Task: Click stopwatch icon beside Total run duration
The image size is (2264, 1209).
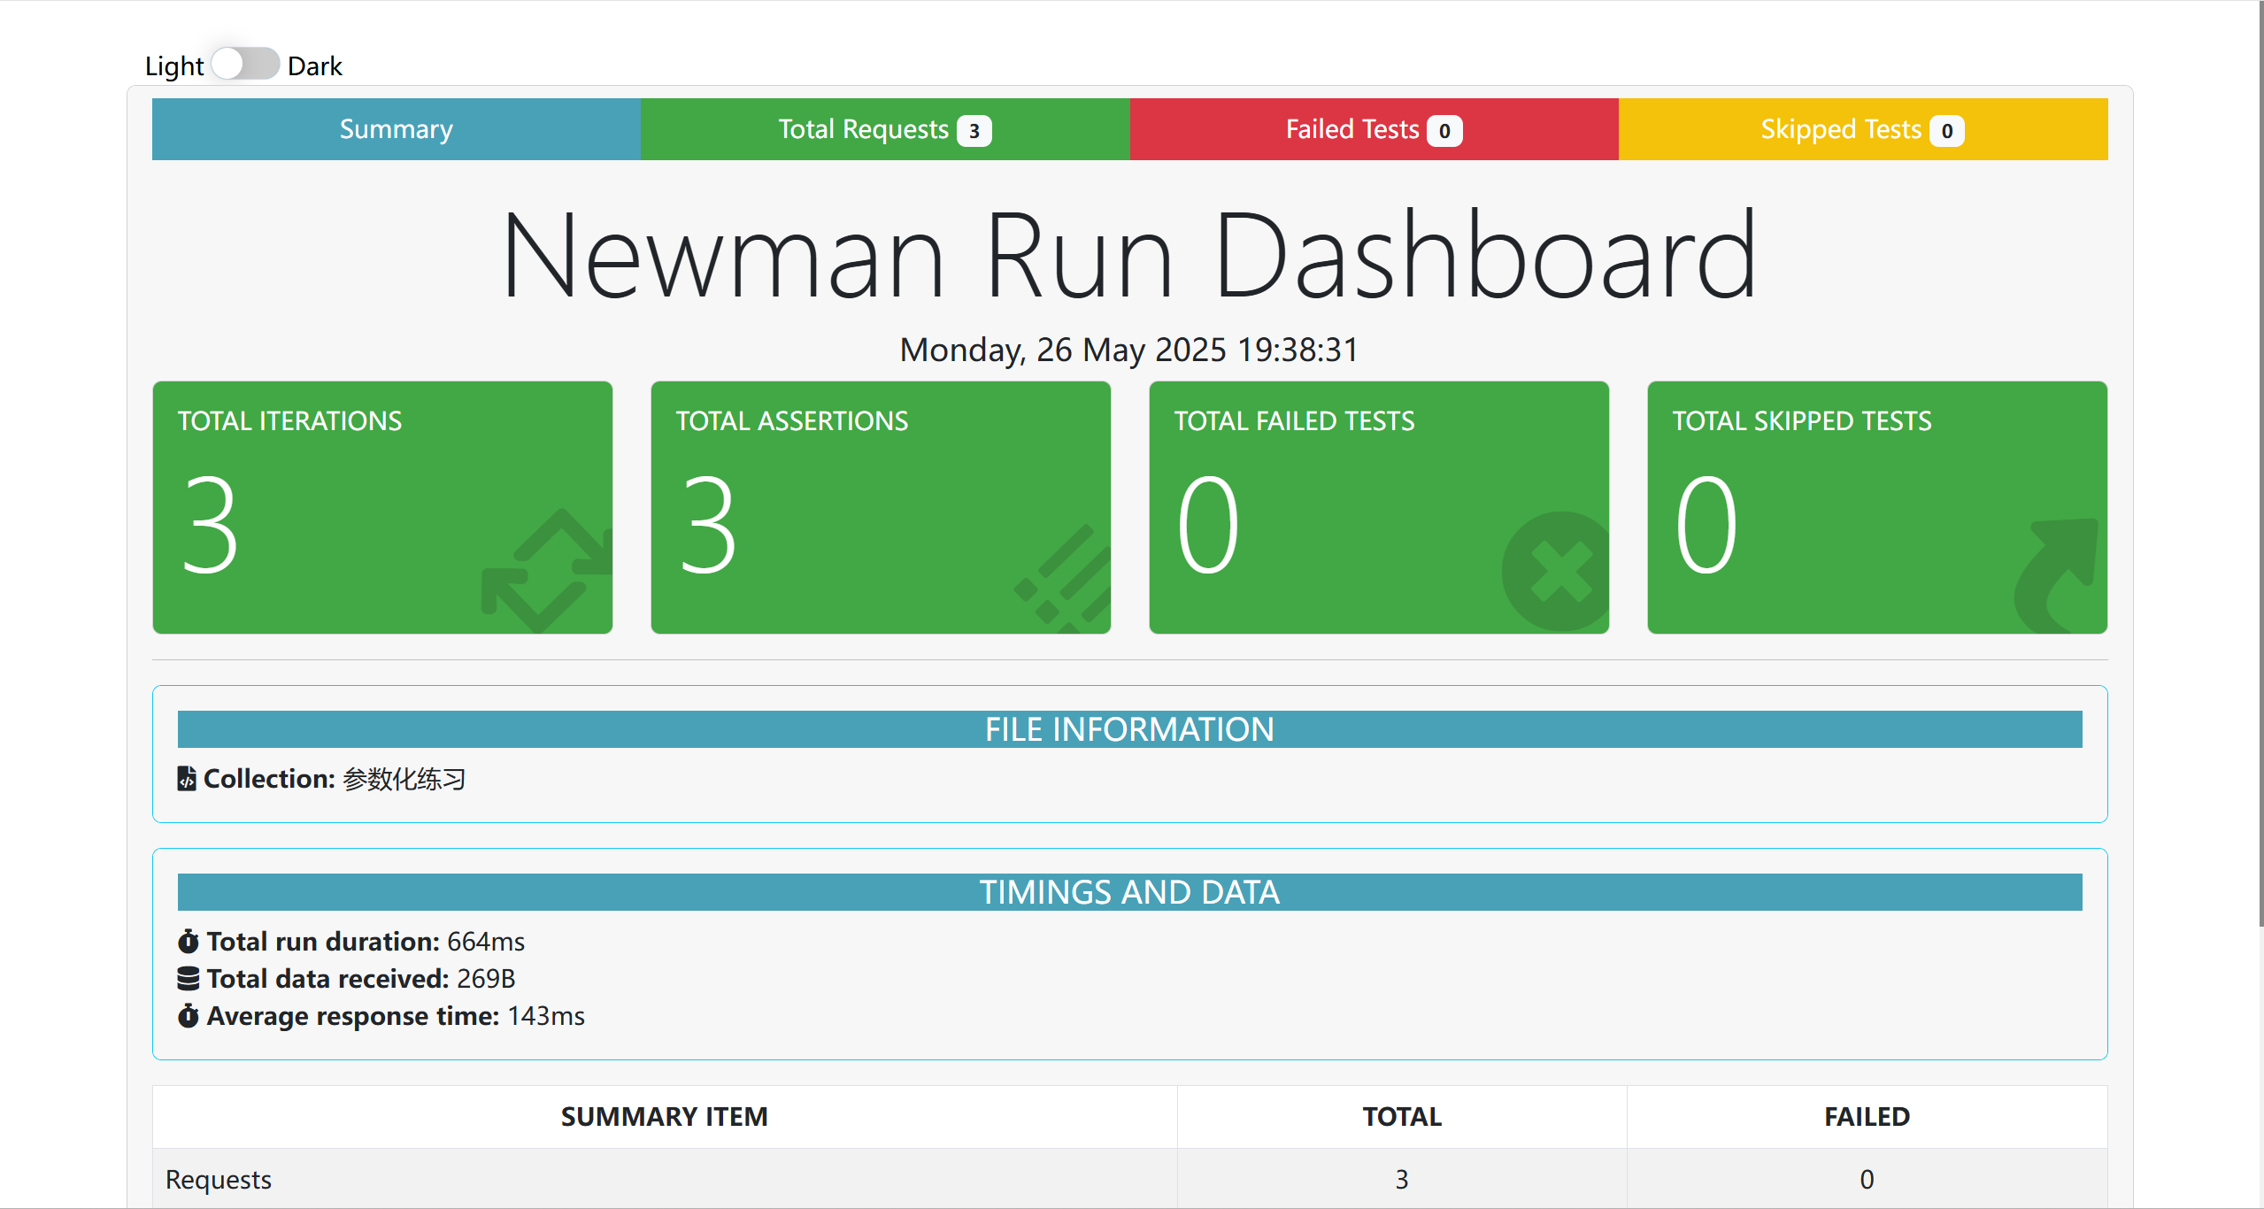Action: (188, 941)
